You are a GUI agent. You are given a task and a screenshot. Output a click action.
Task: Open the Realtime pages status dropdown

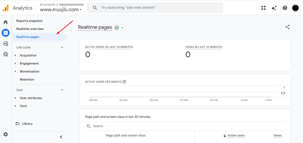click(x=120, y=27)
